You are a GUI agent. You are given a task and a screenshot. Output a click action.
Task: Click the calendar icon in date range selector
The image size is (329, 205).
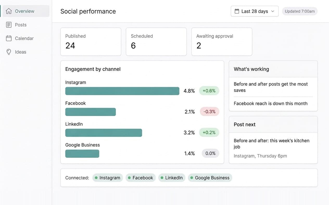pyautogui.click(x=237, y=11)
